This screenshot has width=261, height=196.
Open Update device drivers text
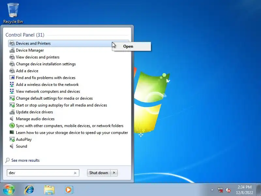(x=35, y=112)
